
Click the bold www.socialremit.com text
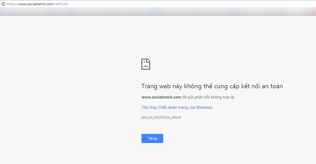tap(161, 97)
